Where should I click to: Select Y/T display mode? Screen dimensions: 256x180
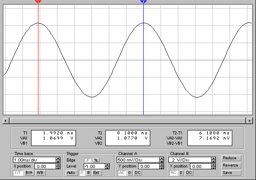click(18, 173)
